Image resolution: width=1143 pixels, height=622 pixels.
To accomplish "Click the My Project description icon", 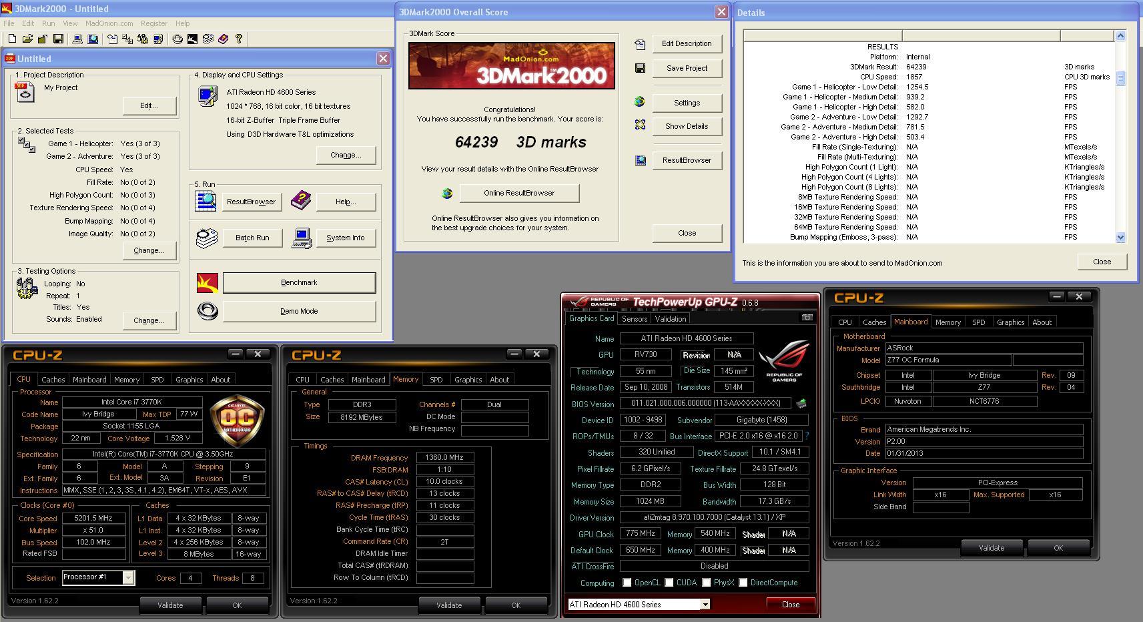I will 25,93.
